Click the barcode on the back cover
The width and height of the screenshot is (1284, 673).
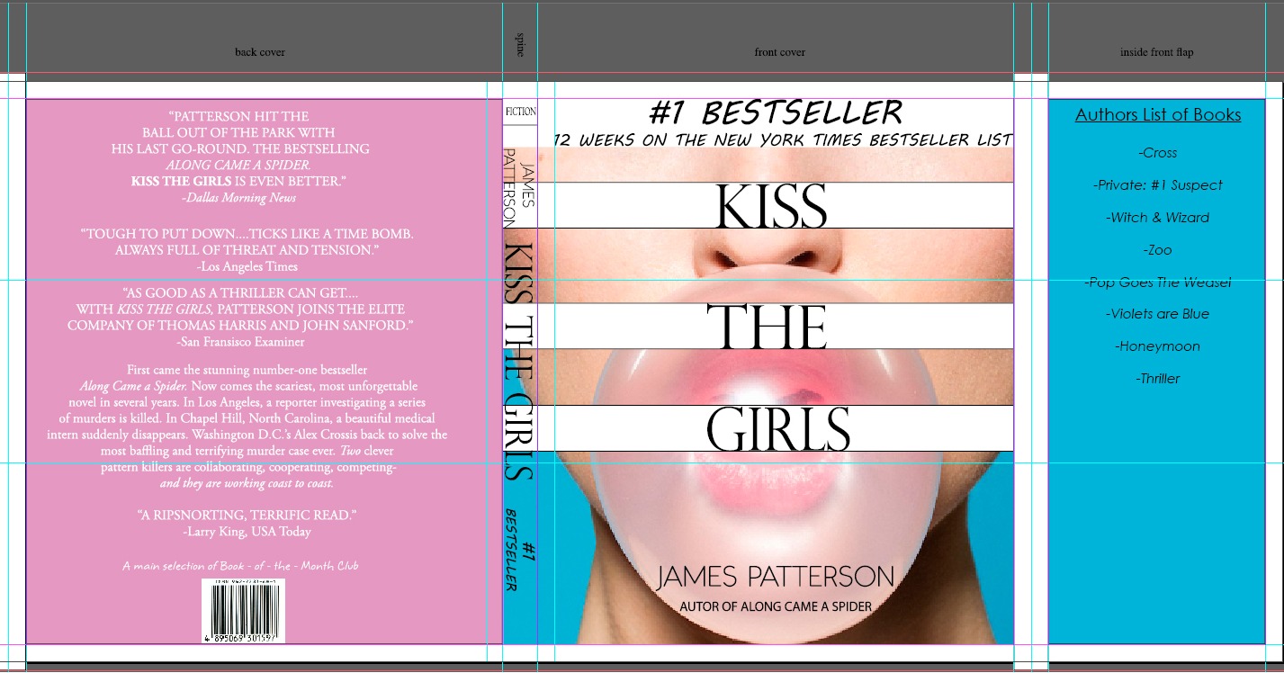(243, 610)
